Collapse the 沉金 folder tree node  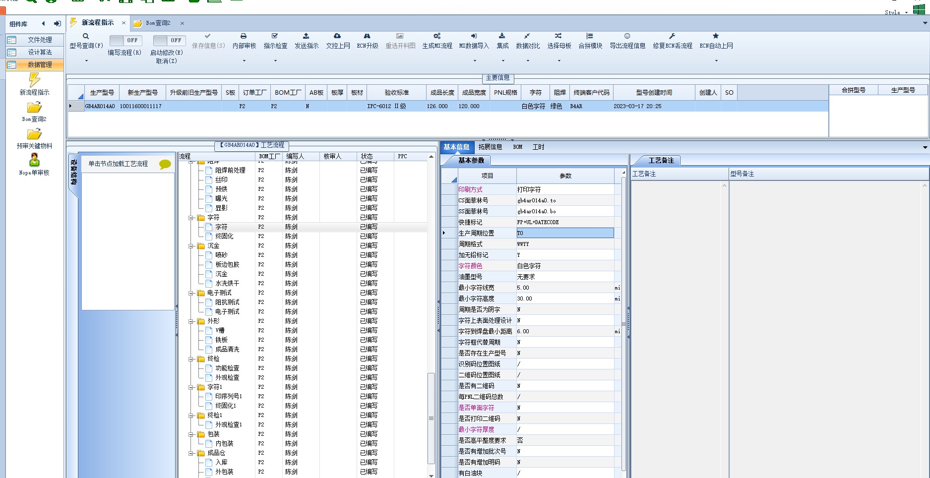click(x=191, y=246)
